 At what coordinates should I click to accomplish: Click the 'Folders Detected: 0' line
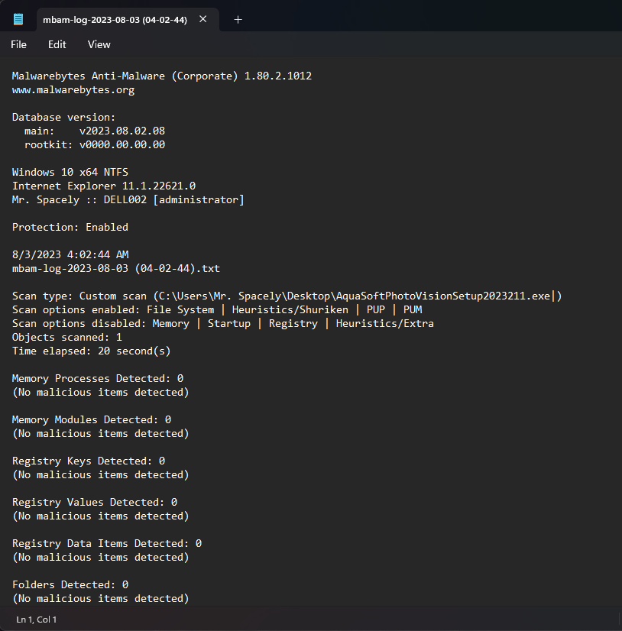70,584
